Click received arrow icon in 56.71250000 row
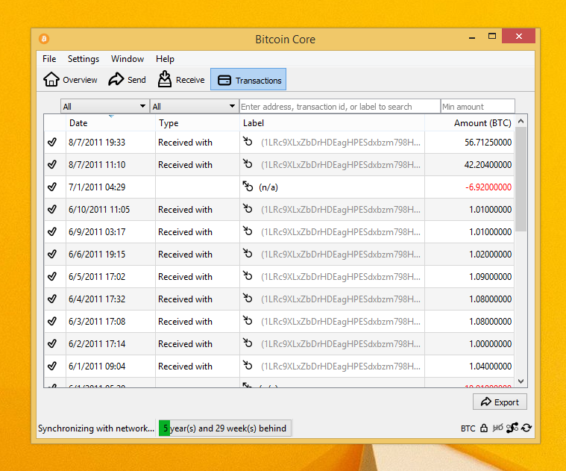 [248, 141]
